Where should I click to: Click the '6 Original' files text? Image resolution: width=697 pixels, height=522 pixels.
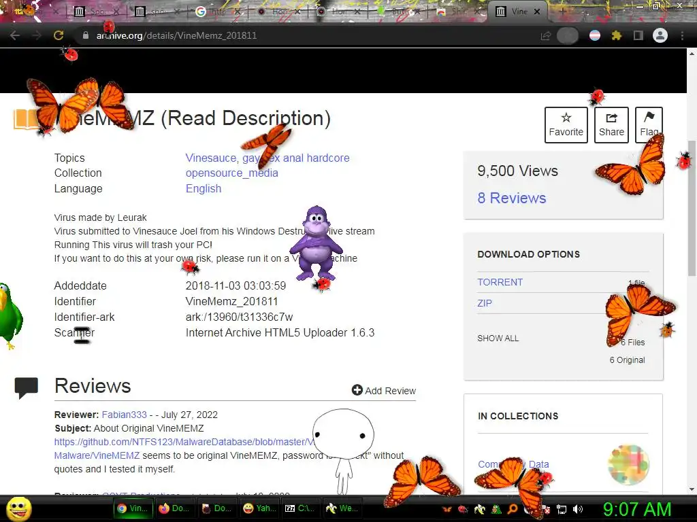pos(627,360)
